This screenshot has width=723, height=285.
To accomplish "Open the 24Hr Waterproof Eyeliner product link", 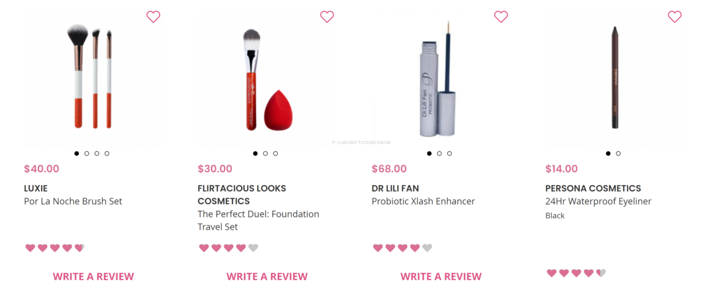I will point(598,201).
